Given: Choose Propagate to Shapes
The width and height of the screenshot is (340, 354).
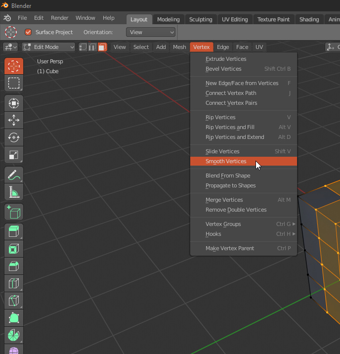Looking at the screenshot, I should (244, 185).
